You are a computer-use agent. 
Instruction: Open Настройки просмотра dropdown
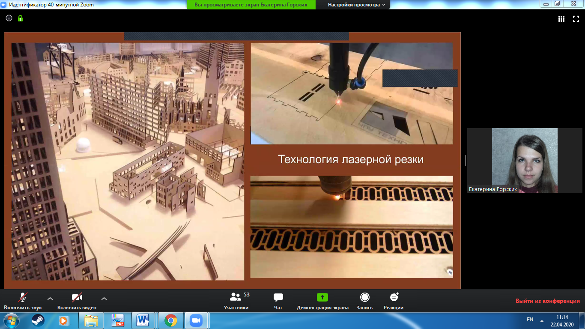click(356, 5)
